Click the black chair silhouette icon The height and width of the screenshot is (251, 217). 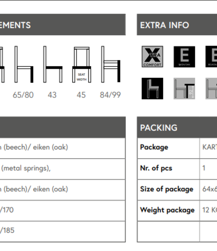[x=152, y=88]
